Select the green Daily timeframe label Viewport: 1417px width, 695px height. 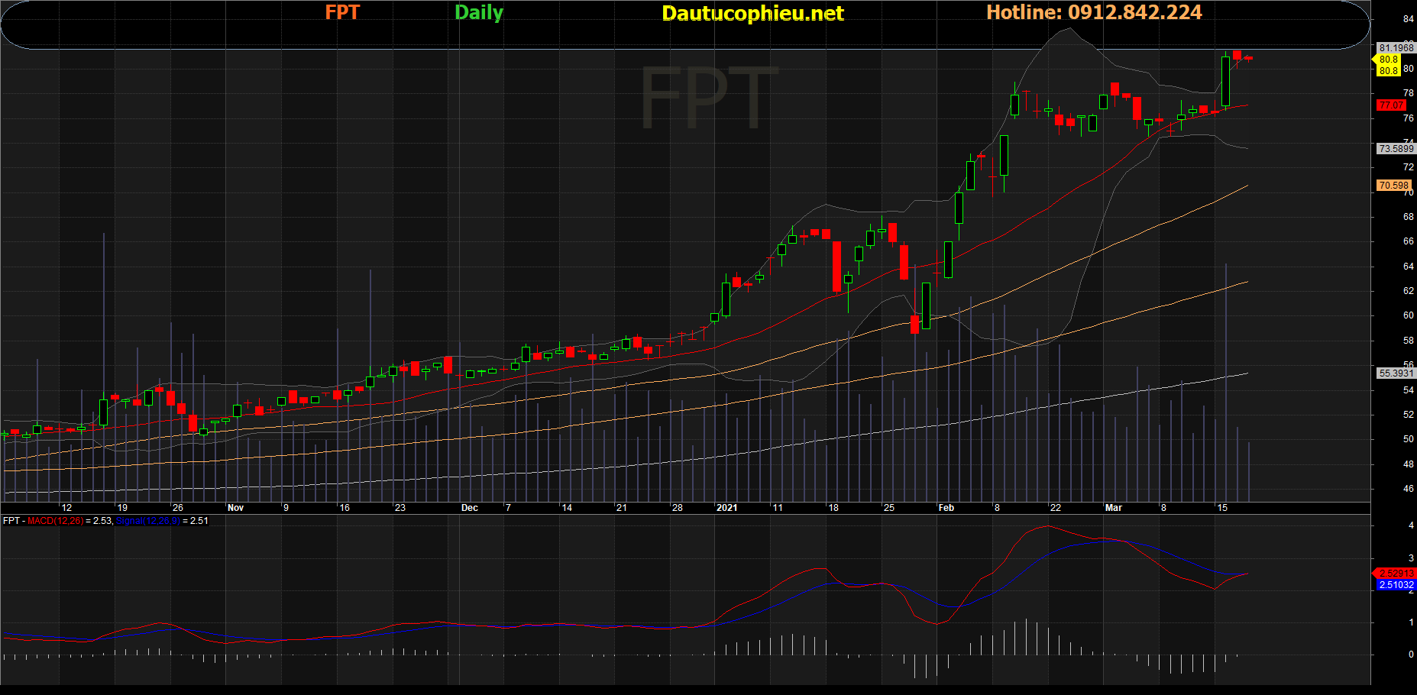click(x=479, y=13)
